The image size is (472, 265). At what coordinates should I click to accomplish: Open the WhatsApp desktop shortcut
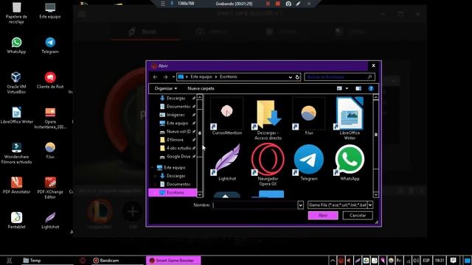click(x=16, y=46)
